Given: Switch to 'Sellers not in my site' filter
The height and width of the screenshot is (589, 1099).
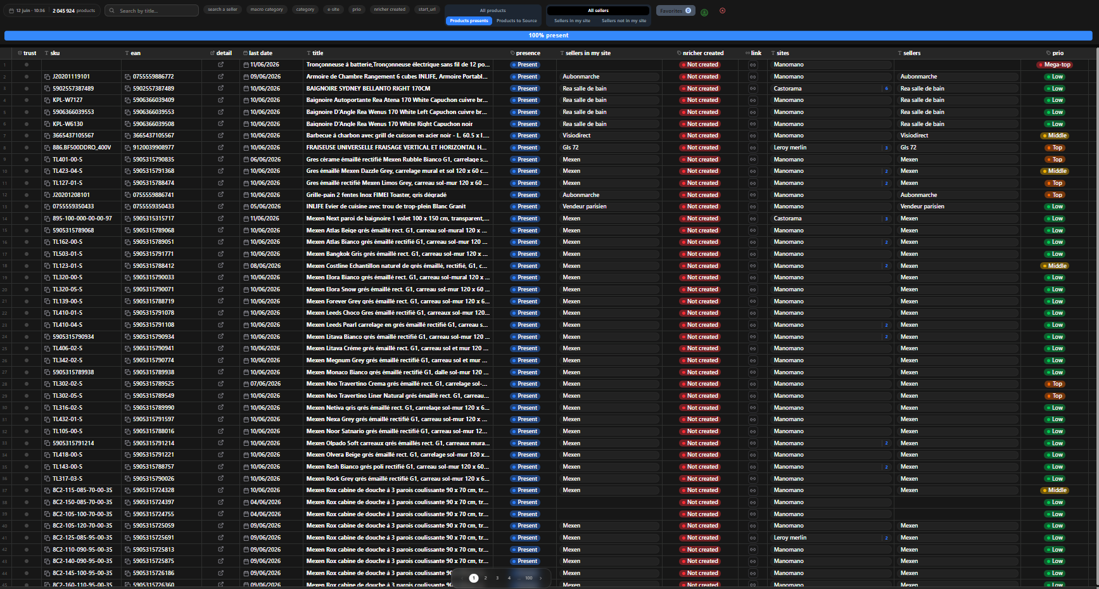Looking at the screenshot, I should coord(624,21).
